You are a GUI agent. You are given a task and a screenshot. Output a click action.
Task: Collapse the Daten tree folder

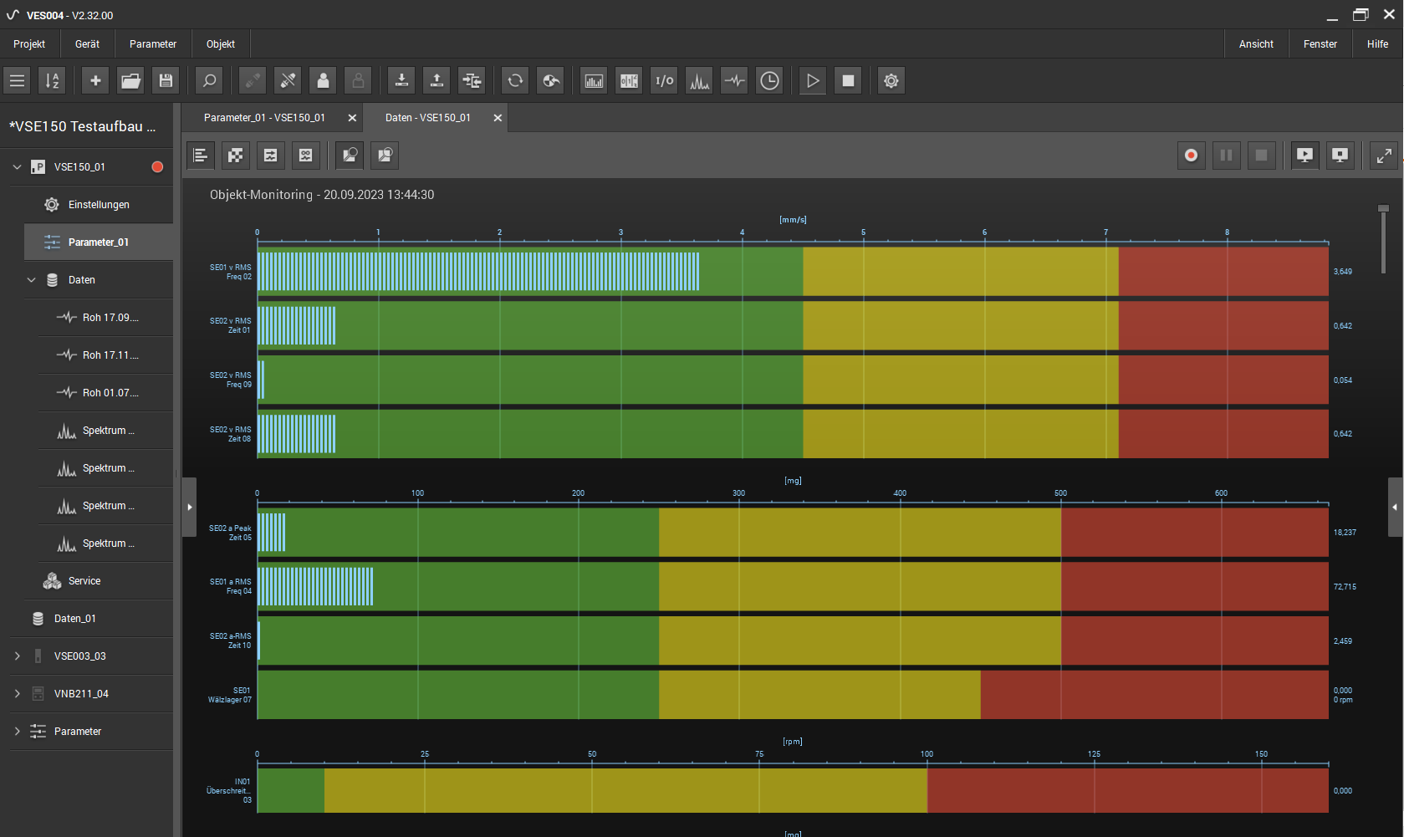coord(31,280)
